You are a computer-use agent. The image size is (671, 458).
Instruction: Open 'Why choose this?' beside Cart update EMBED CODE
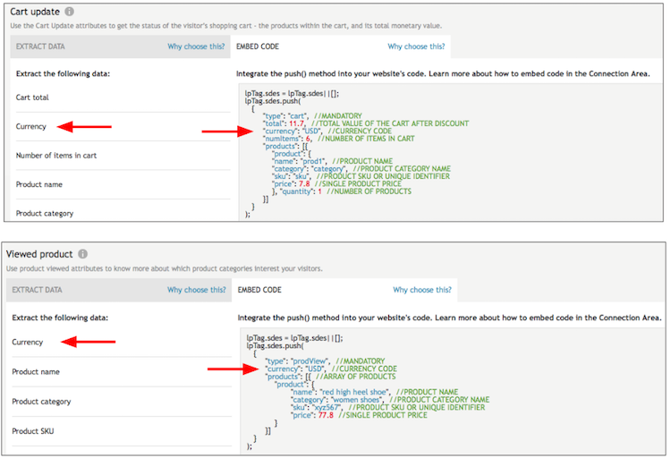click(416, 47)
